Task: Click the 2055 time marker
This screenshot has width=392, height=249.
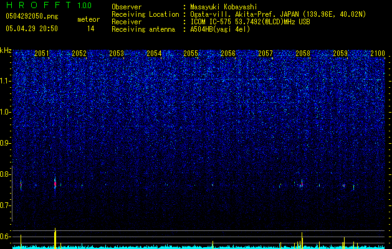Action: pos(191,54)
